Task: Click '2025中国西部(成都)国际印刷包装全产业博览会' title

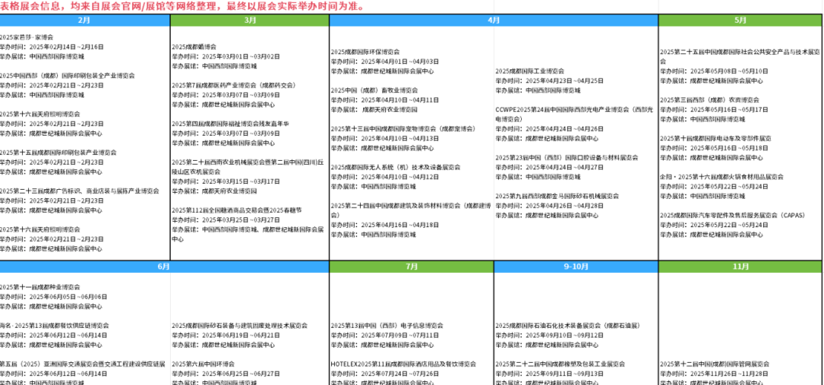Action: pos(66,75)
